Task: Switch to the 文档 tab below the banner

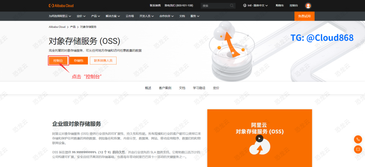Action: click(x=182, y=88)
